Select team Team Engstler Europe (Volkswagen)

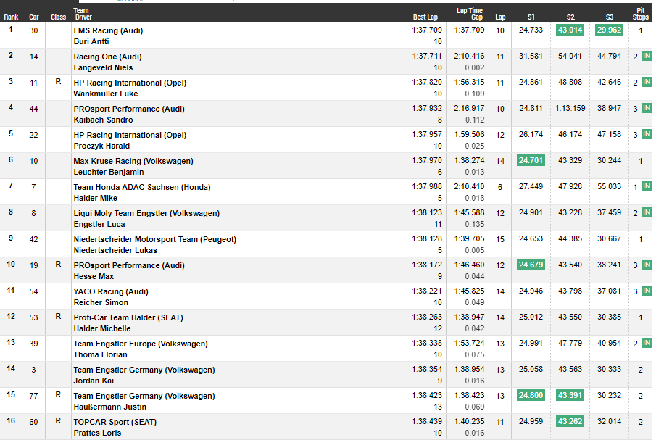tap(141, 344)
